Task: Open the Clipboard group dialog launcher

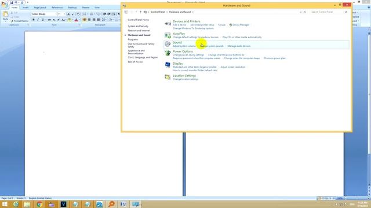Action: point(28,25)
